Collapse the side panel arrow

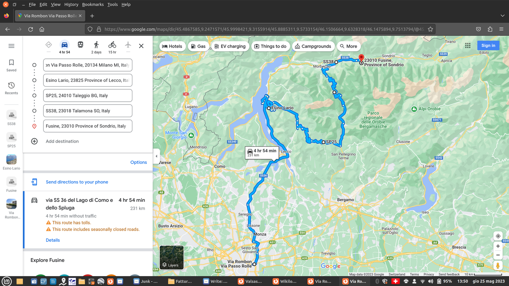[x=156, y=156]
